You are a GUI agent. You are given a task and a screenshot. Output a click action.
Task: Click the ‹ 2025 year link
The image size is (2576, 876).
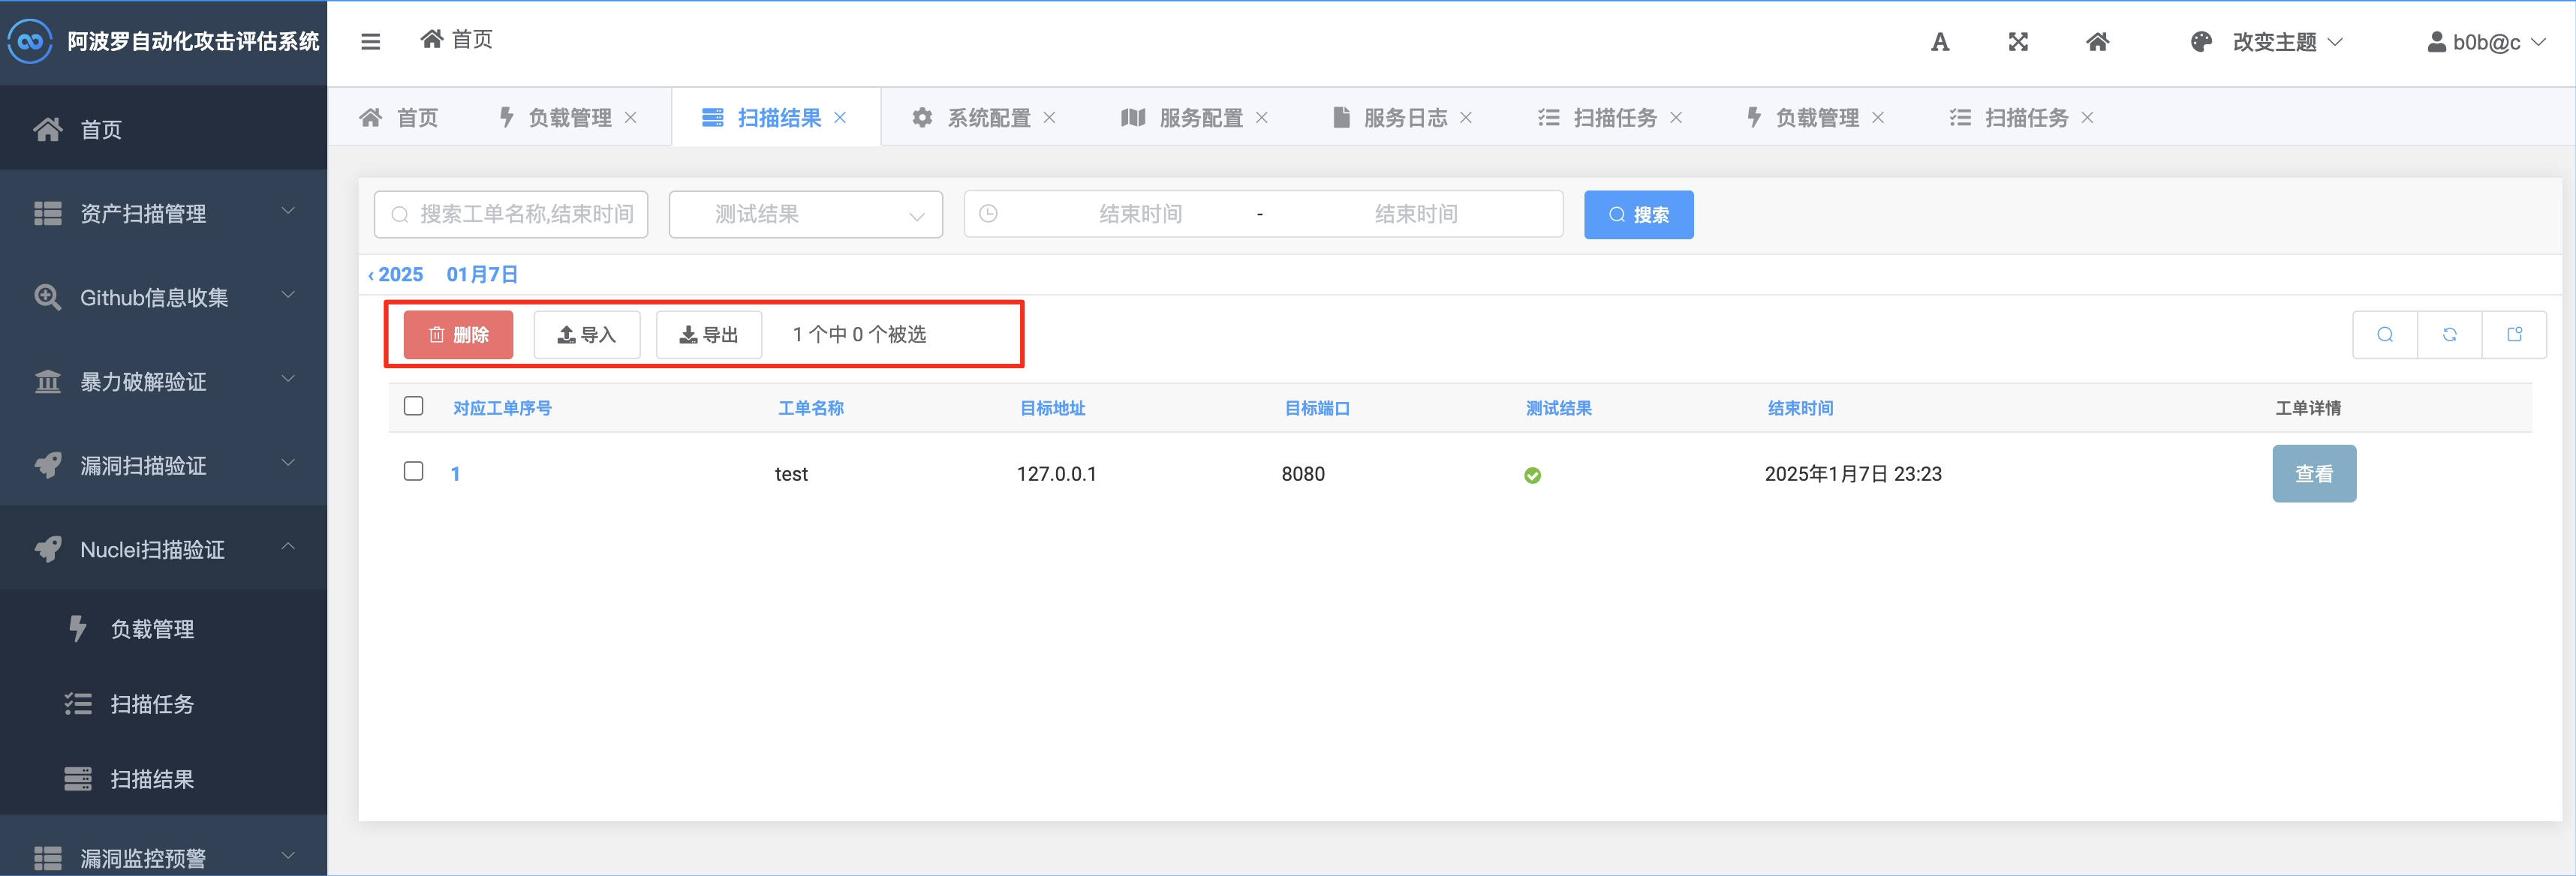pyautogui.click(x=396, y=274)
